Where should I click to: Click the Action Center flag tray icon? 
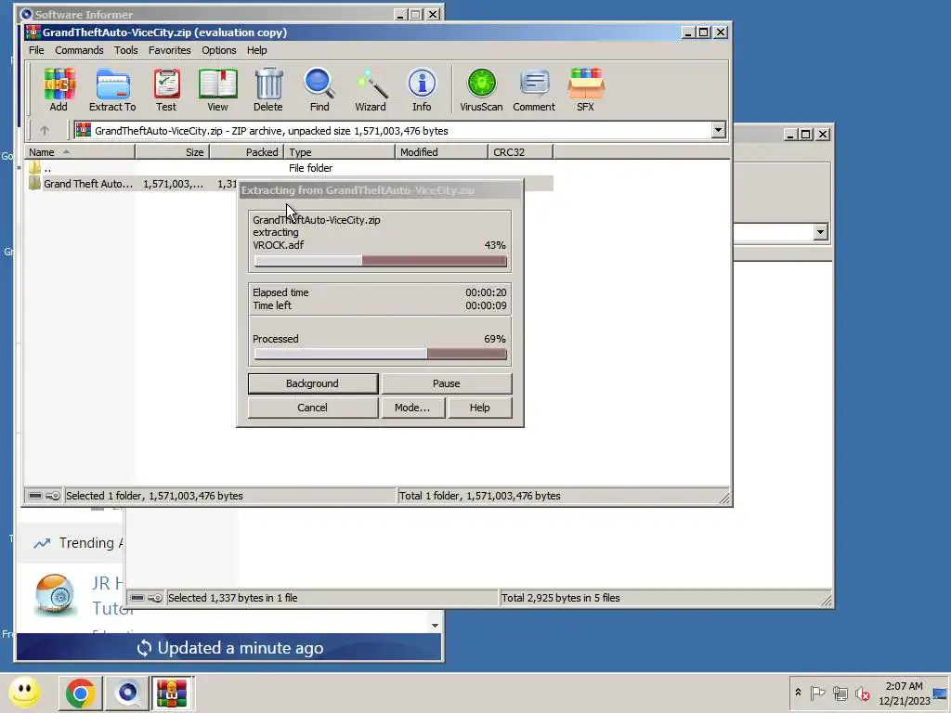pyautogui.click(x=817, y=693)
